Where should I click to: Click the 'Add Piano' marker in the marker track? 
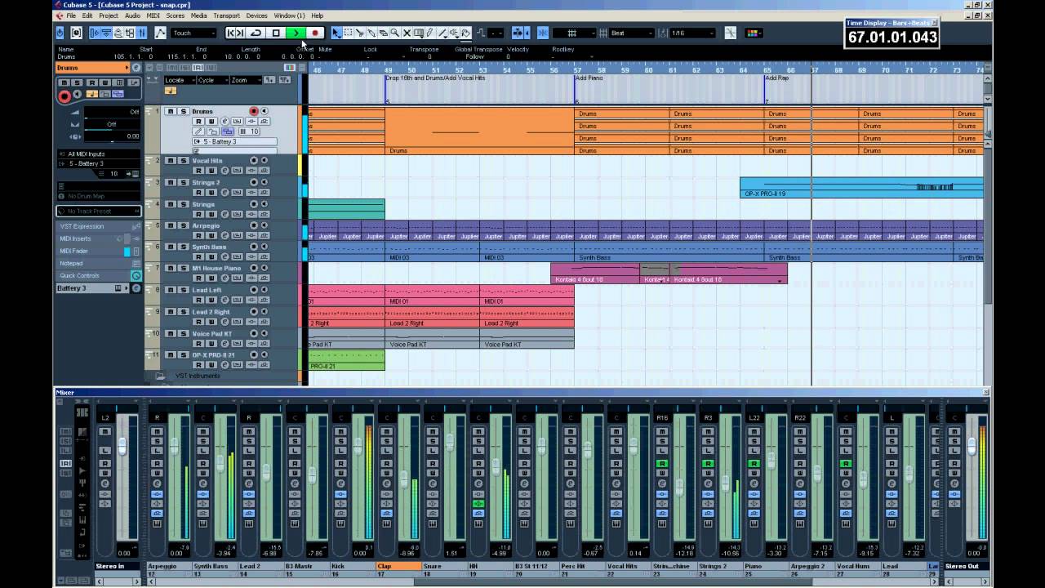[589, 78]
